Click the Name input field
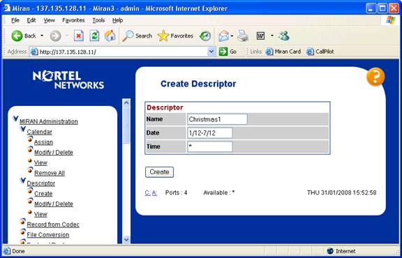This screenshot has height=258, width=402. click(x=217, y=119)
